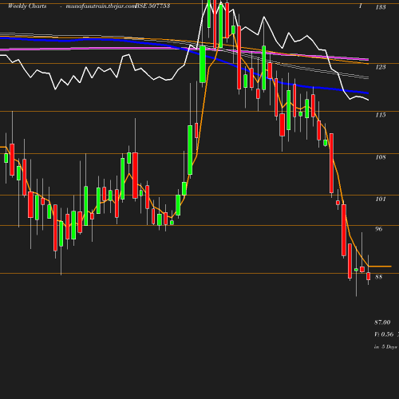This screenshot has width=399, height=399.
Task: Click the 'V: 0.56' volume value
Action: [x=384, y=334]
